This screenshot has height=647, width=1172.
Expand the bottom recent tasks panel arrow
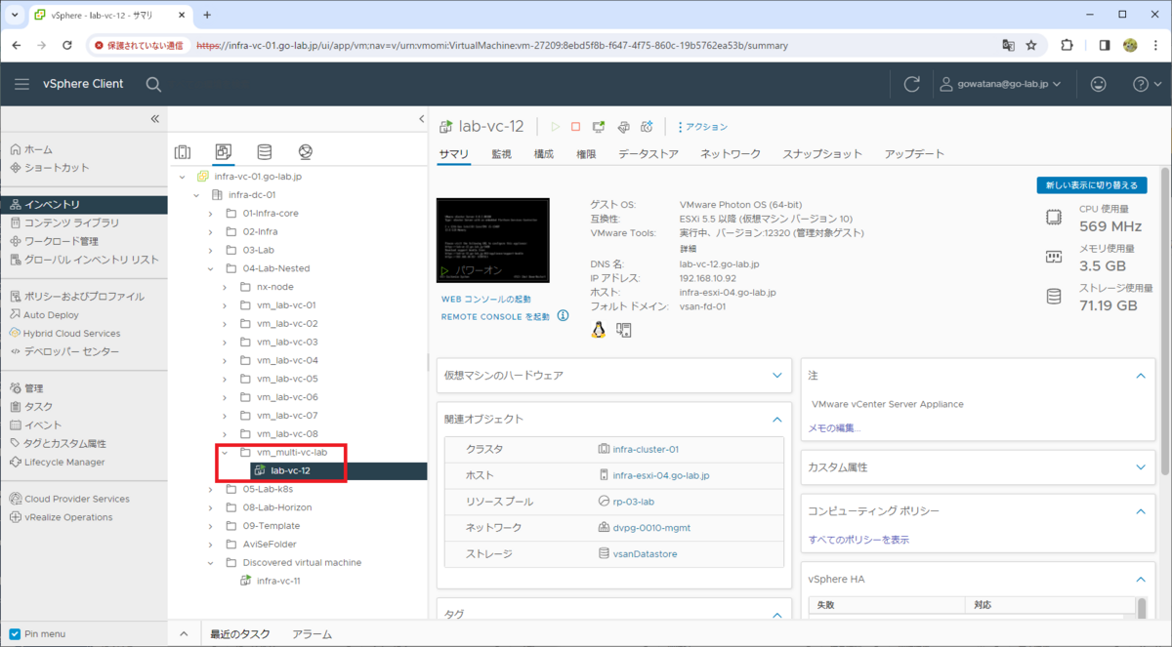point(186,634)
